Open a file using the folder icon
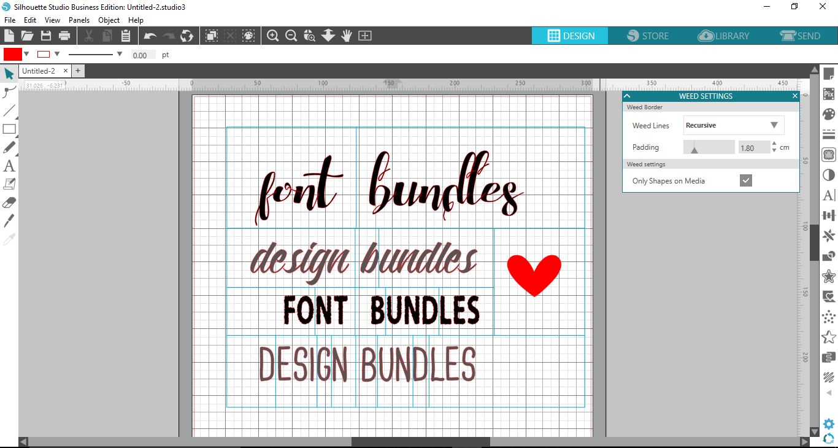The image size is (838, 448). (x=27, y=36)
